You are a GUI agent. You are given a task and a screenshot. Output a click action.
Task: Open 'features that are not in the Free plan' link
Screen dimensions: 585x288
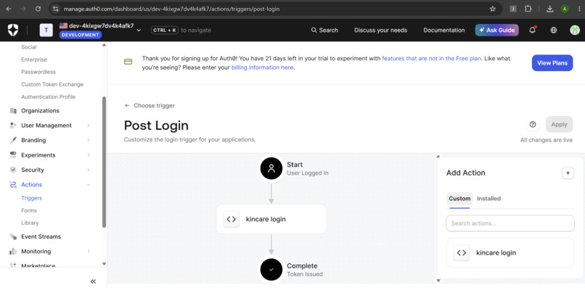click(x=431, y=58)
